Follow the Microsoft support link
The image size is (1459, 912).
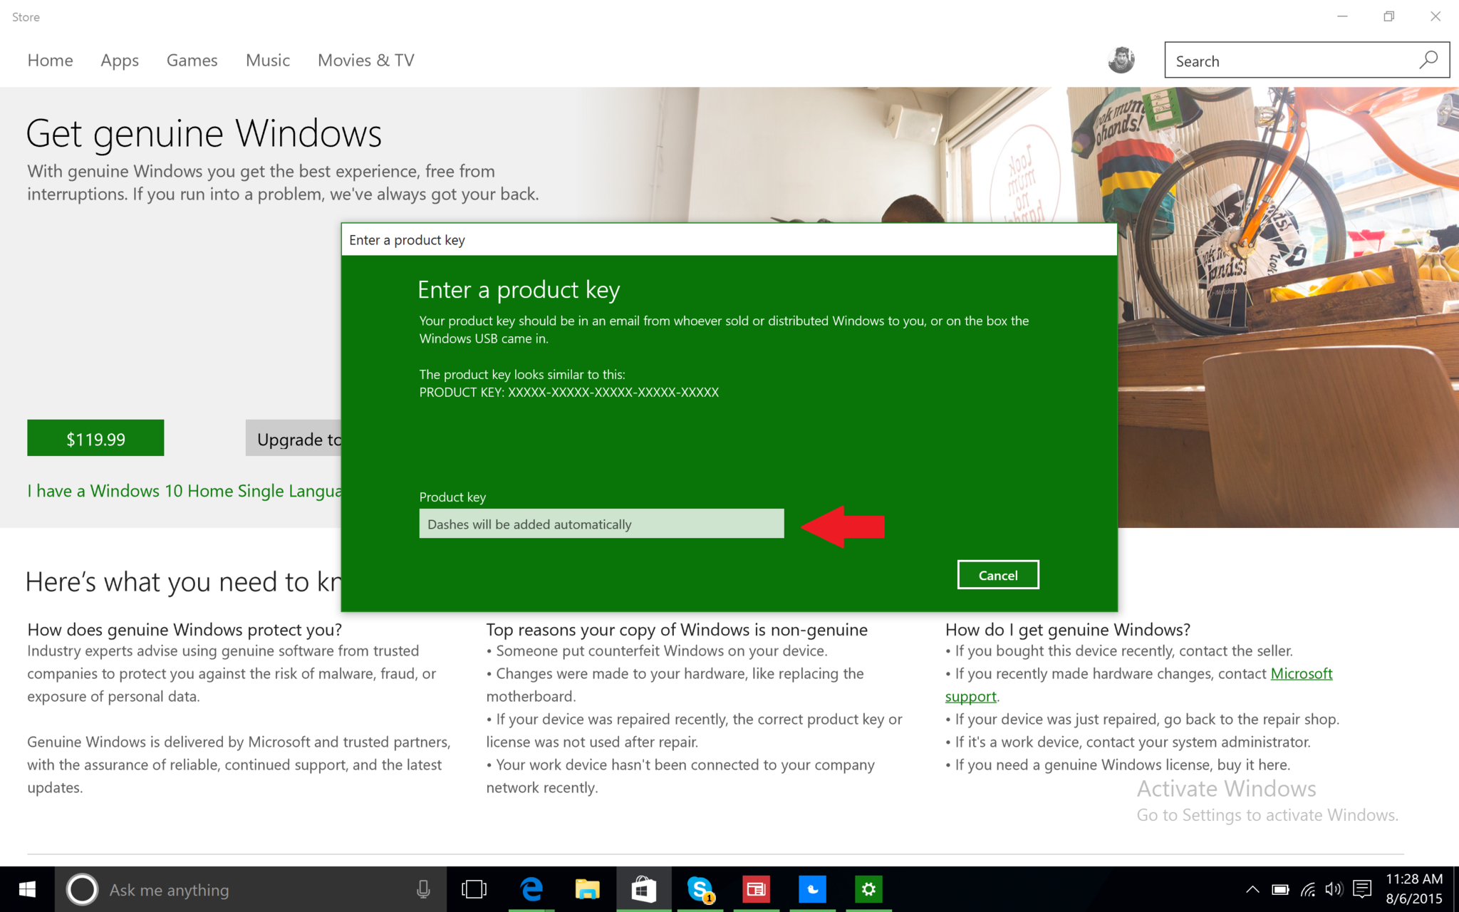1301,673
